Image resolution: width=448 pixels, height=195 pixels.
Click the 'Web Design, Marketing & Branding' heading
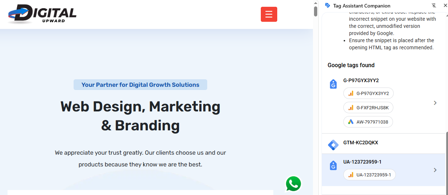point(140,116)
